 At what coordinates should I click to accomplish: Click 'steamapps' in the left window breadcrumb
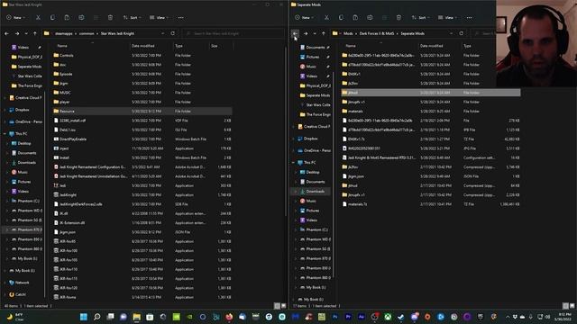coord(64,33)
